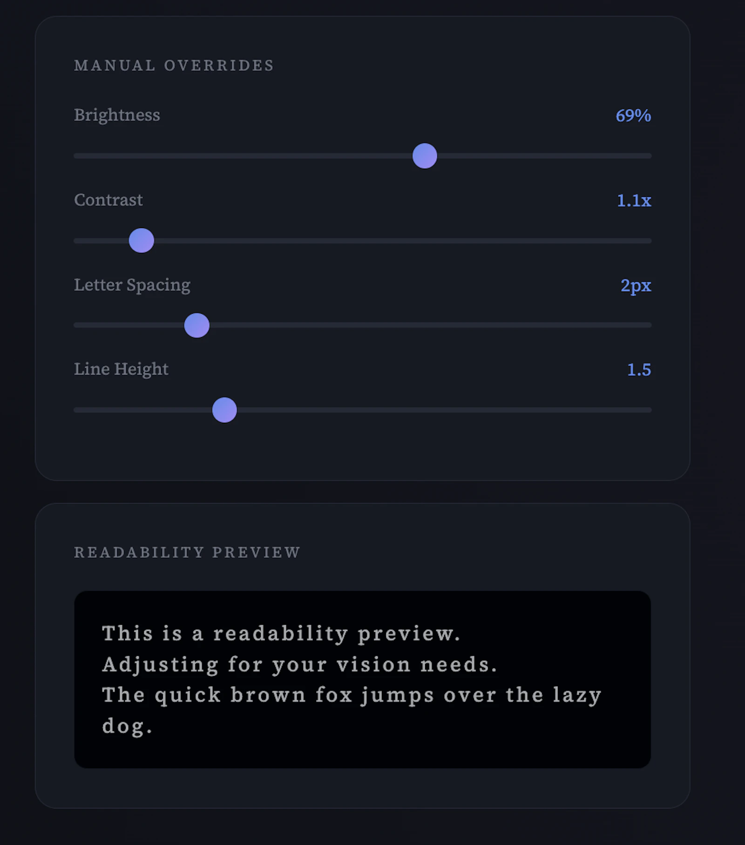Screen dimensions: 745x845
Task: Click the Brightness slider handle
Action: pyautogui.click(x=425, y=156)
